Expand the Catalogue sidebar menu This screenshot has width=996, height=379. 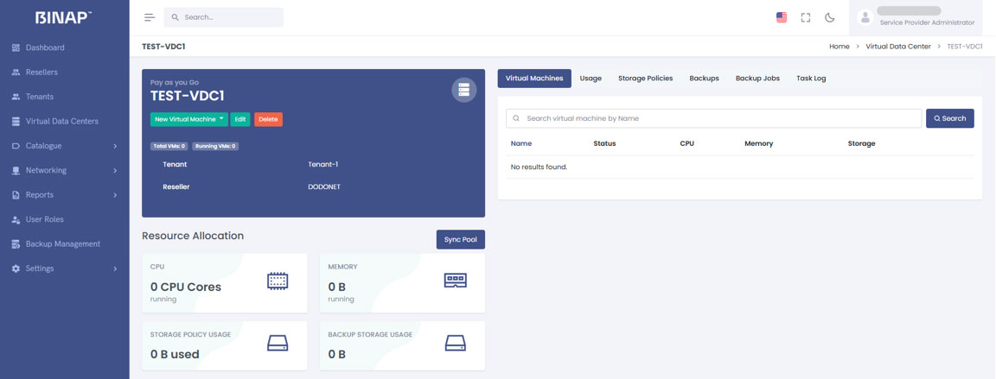[65, 146]
